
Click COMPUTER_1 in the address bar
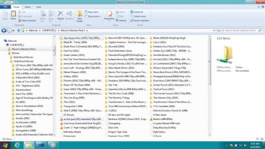tap(49, 31)
